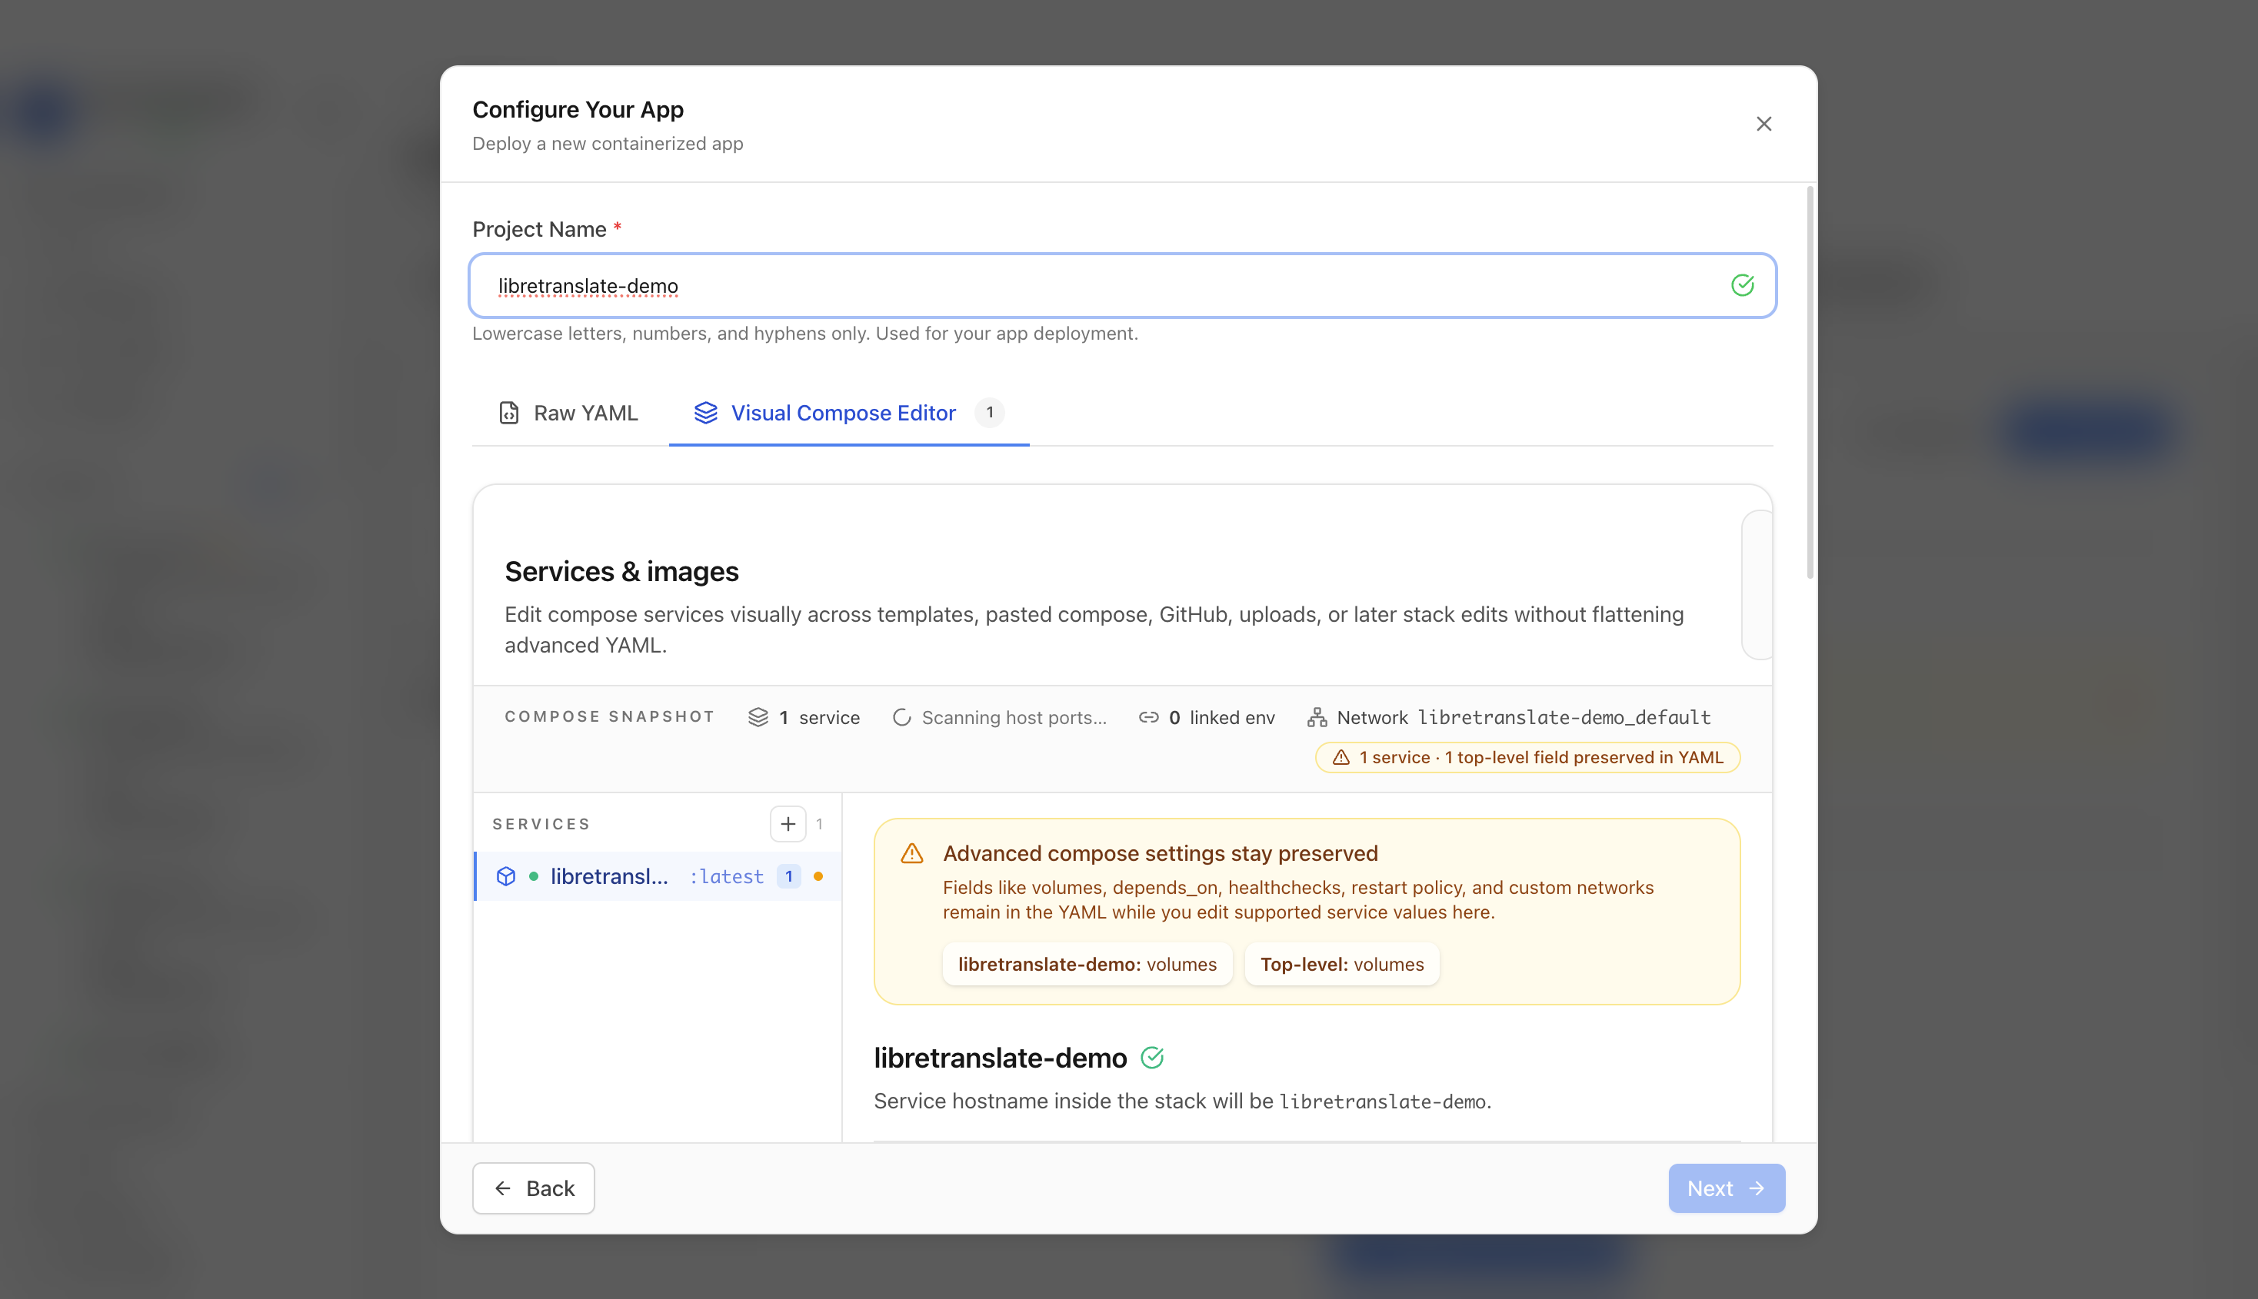
Task: Click the Scanning host ports spinner icon
Action: pyautogui.click(x=901, y=717)
